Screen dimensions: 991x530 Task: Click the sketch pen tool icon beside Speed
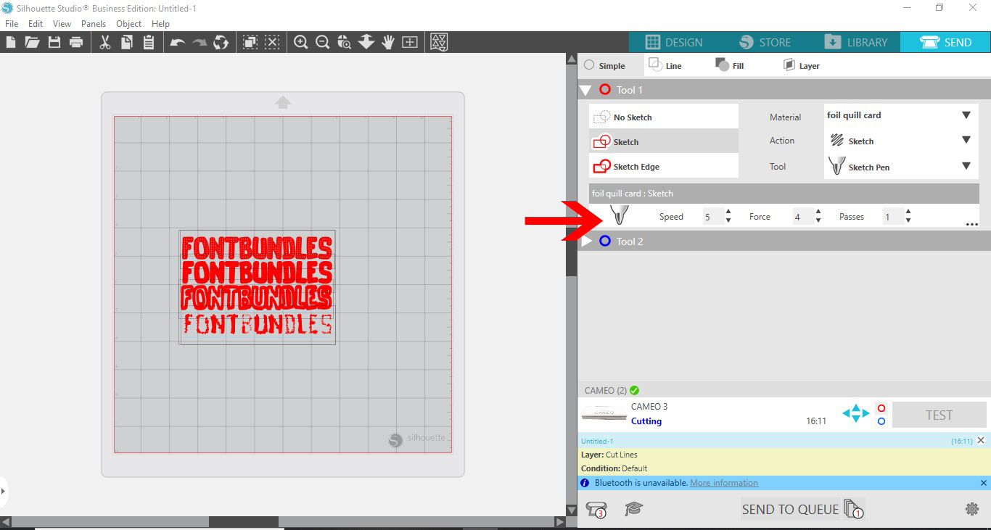point(619,215)
